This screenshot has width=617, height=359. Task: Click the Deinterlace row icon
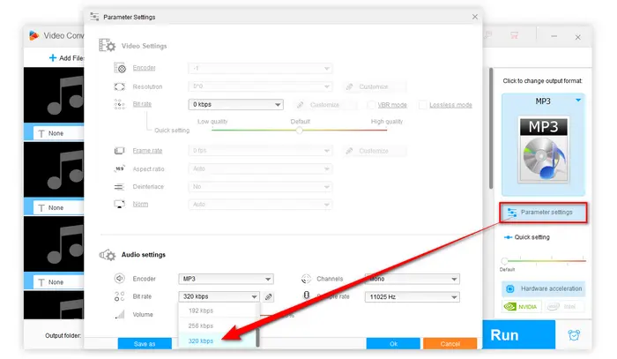119,187
